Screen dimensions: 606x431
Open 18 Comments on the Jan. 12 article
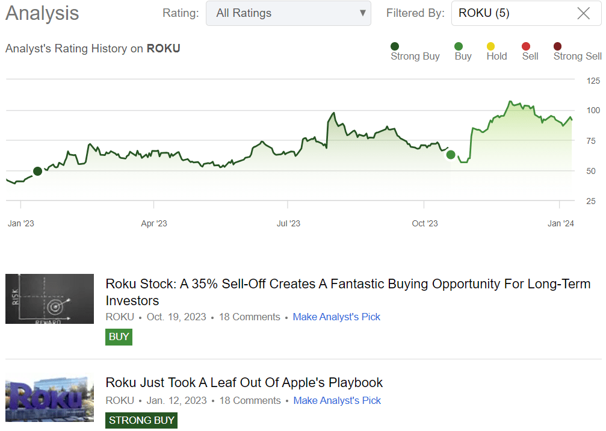click(250, 400)
